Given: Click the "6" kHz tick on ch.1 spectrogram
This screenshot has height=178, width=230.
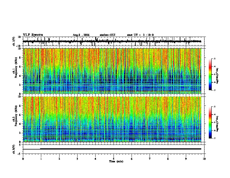Looking at the screenshot, I should click(x=20, y=67).
